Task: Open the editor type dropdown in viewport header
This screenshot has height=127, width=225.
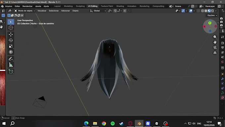Action: [10, 11]
